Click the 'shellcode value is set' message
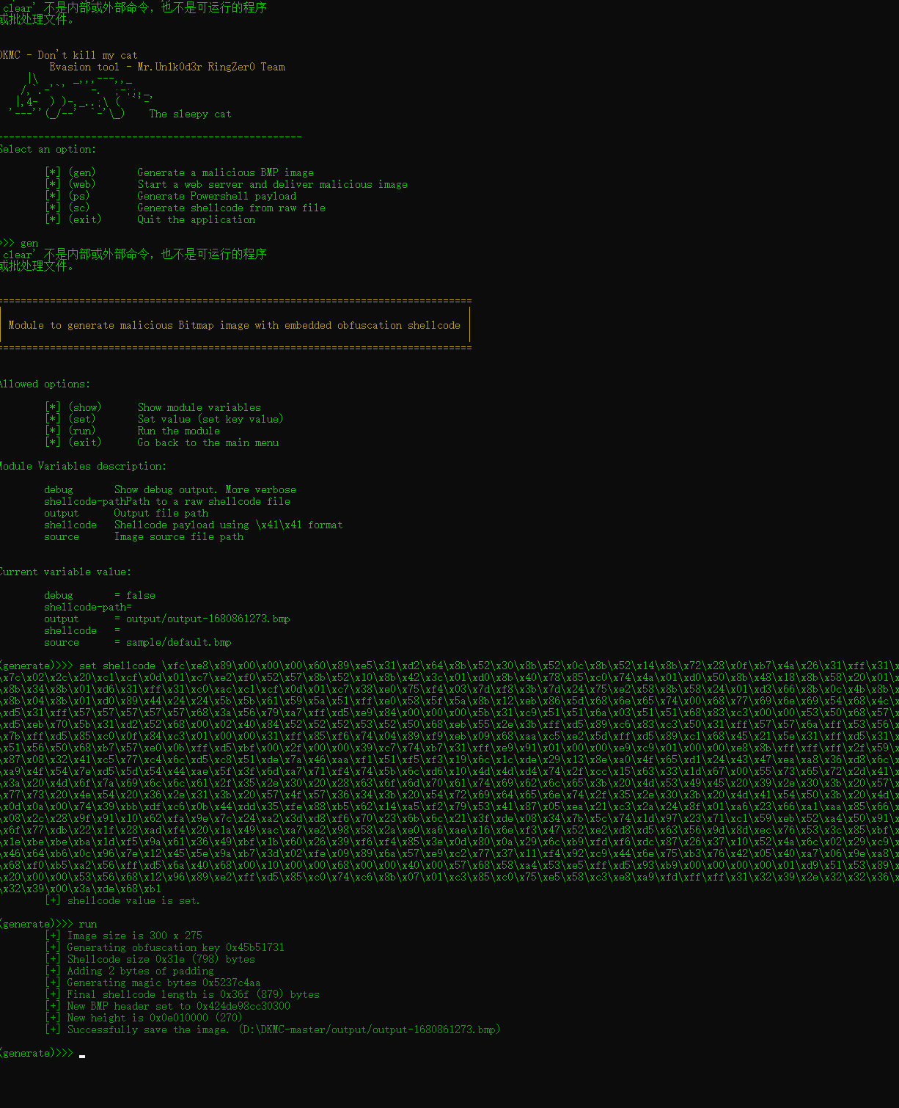Screen dimensions: 899x1108 click(x=133, y=900)
